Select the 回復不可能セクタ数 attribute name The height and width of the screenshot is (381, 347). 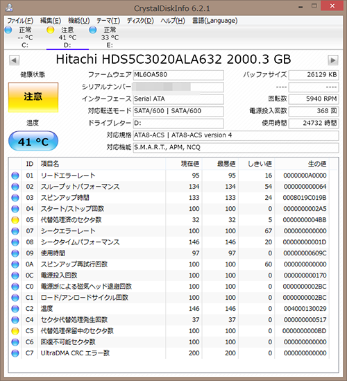pyautogui.click(x=68, y=342)
